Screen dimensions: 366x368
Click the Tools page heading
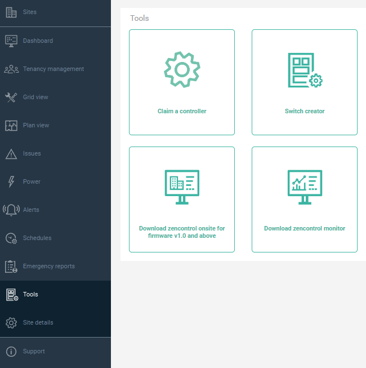140,18
